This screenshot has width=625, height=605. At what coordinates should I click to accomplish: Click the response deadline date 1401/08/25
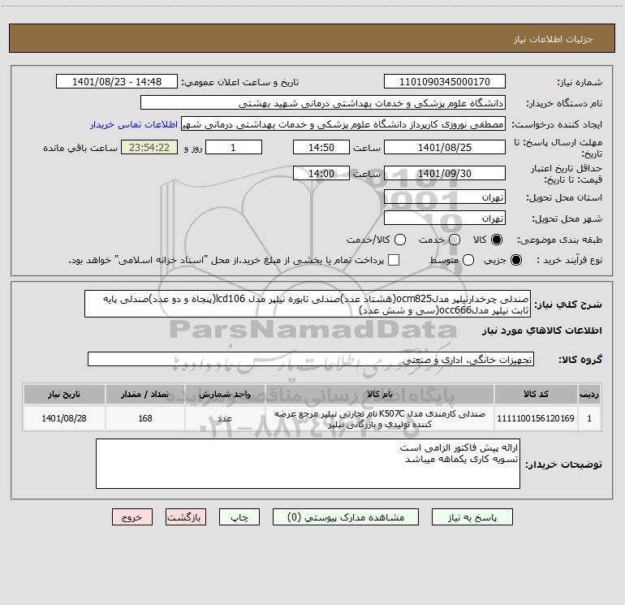tap(445, 147)
